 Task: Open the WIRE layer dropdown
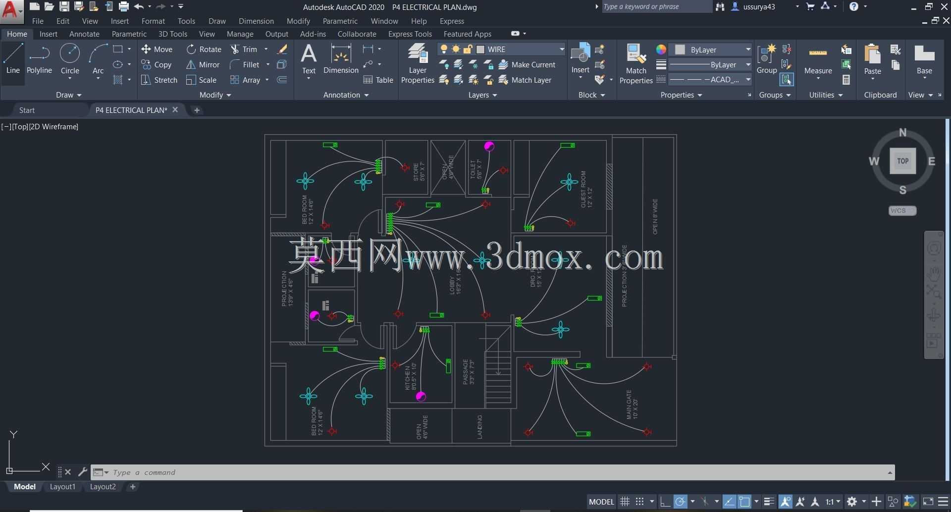[x=562, y=49]
